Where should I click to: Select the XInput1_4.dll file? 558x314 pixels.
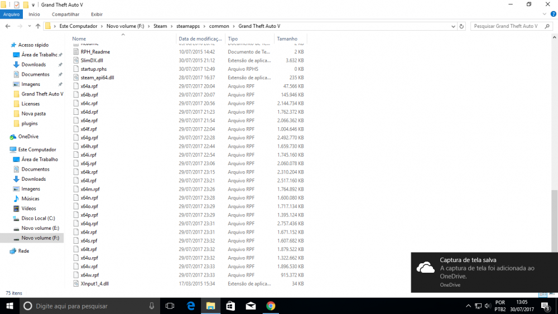94,284
